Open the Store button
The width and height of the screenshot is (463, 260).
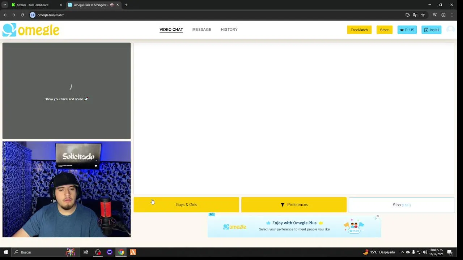385,30
